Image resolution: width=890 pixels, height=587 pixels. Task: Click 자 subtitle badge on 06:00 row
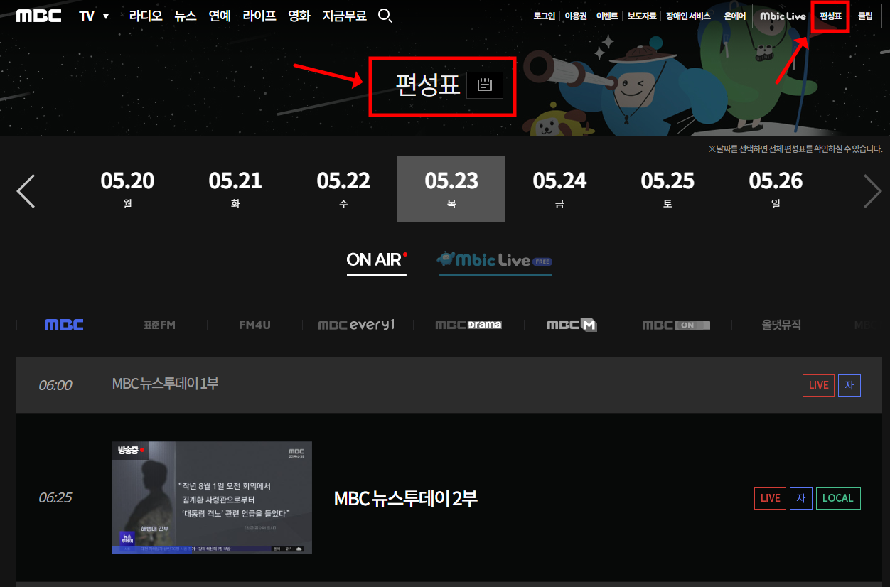(x=849, y=385)
